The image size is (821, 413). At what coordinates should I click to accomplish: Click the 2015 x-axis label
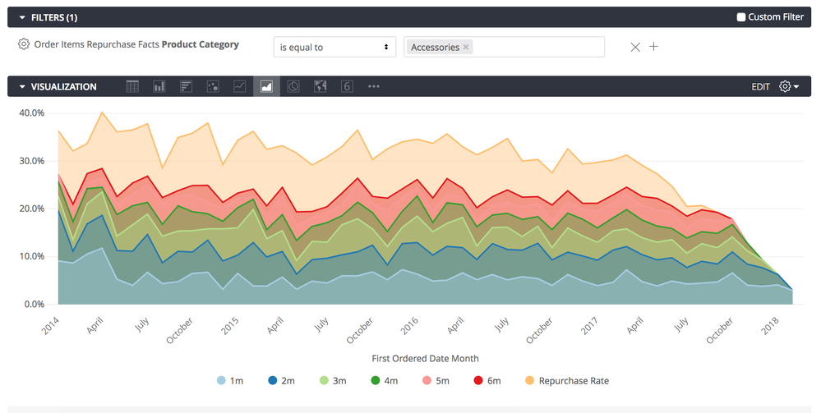(230, 326)
